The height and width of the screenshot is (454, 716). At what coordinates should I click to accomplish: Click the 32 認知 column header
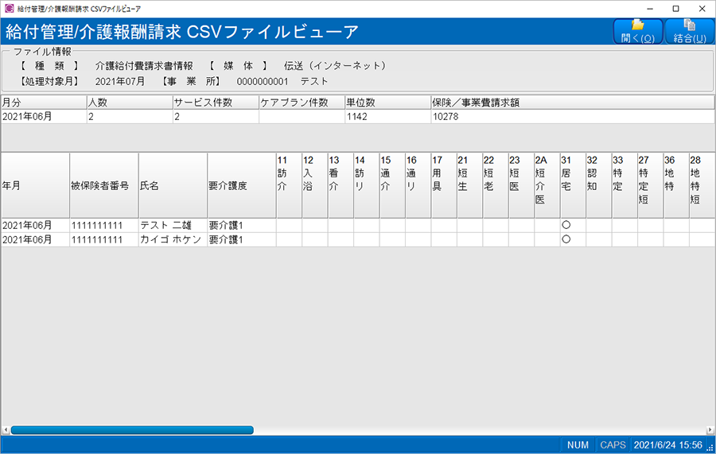tap(598, 185)
